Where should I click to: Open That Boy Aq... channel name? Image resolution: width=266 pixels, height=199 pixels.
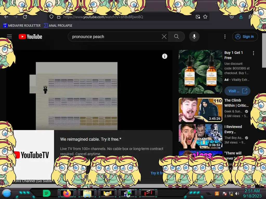point(234,138)
